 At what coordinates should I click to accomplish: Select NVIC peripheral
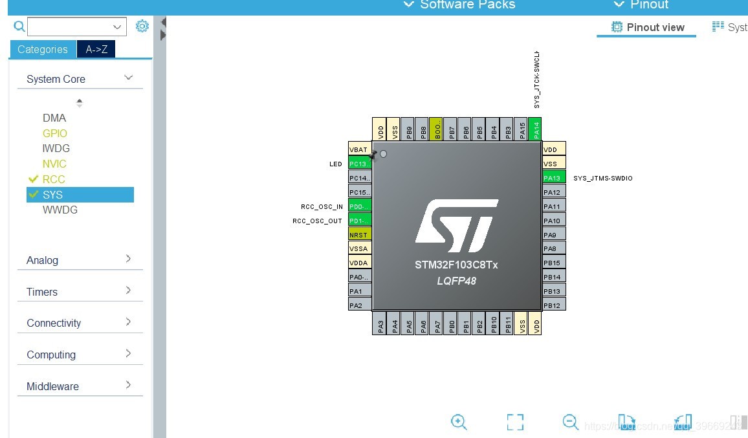point(54,164)
